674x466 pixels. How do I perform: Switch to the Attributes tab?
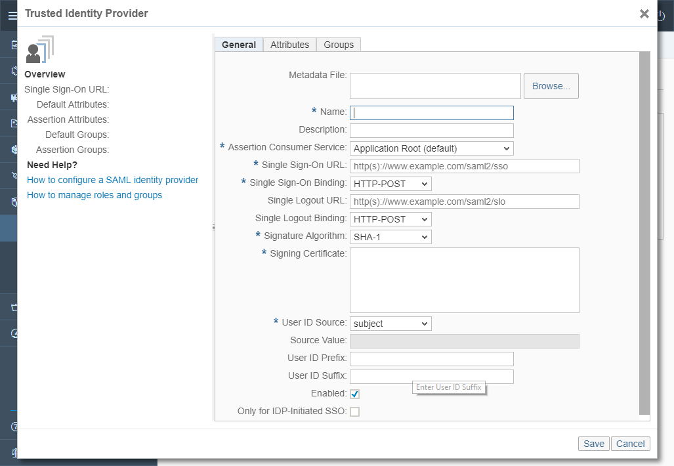[x=289, y=45]
